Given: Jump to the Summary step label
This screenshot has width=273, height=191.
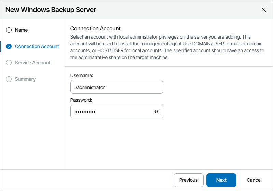Looking at the screenshot, I should pyautogui.click(x=25, y=79).
